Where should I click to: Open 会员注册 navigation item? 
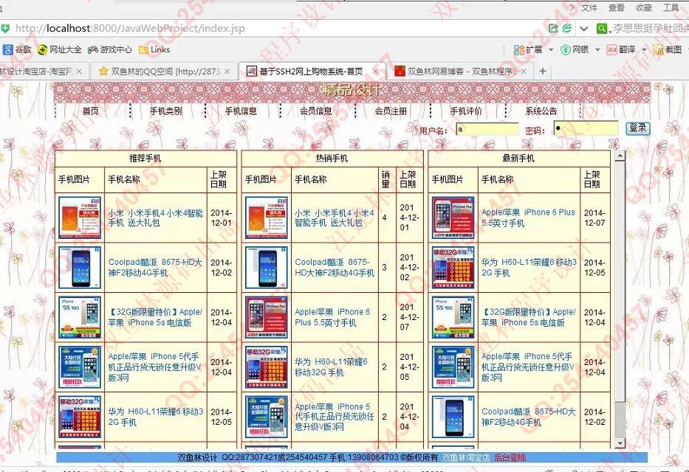pyautogui.click(x=391, y=111)
